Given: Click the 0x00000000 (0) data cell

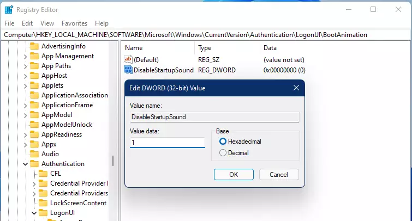Looking at the screenshot, I should [x=284, y=70].
